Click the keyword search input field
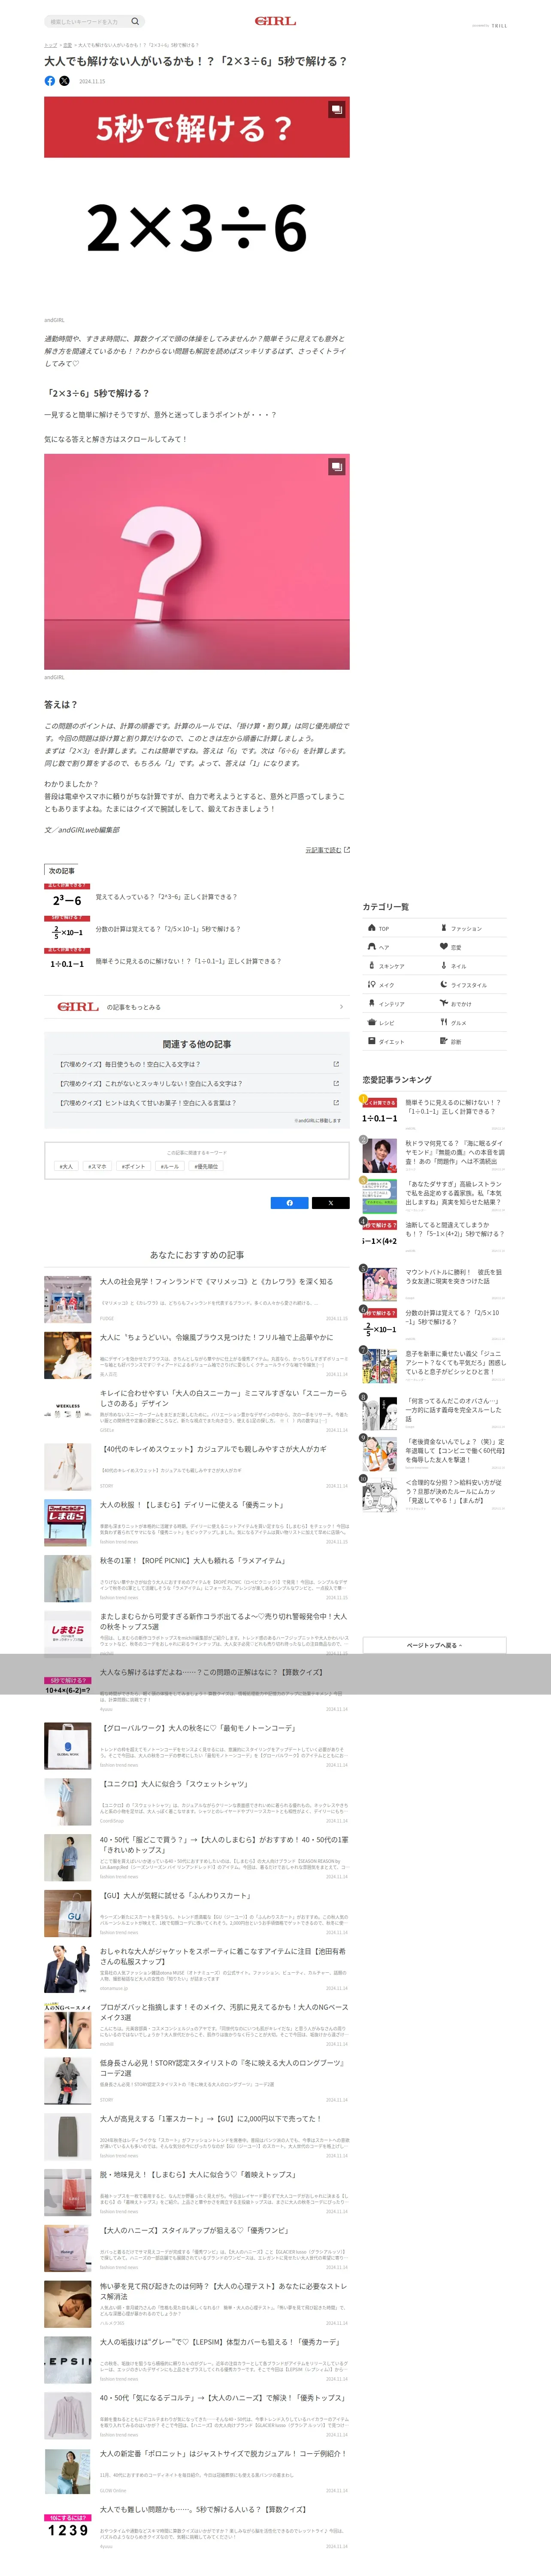The width and height of the screenshot is (551, 2576). 88,21
